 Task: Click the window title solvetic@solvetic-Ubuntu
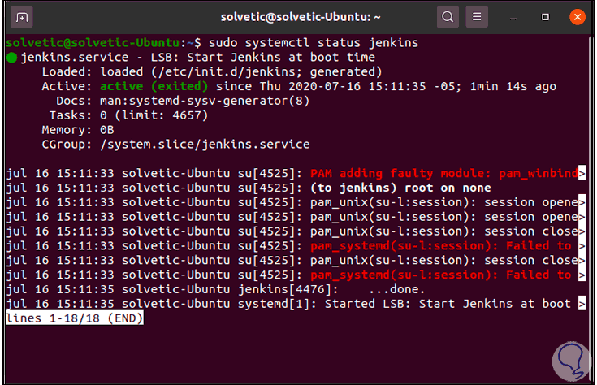tap(301, 17)
